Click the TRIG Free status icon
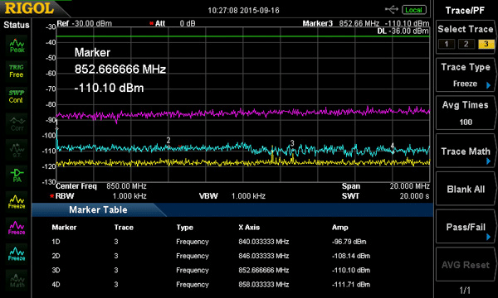The width and height of the screenshot is (498, 298). click(x=17, y=71)
